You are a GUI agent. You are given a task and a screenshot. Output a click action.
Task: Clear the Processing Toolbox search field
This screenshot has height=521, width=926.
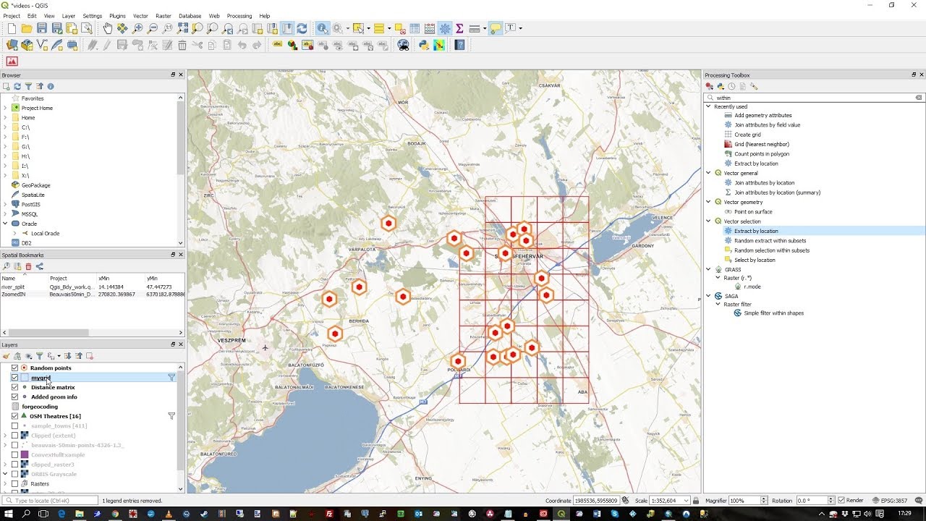919,97
